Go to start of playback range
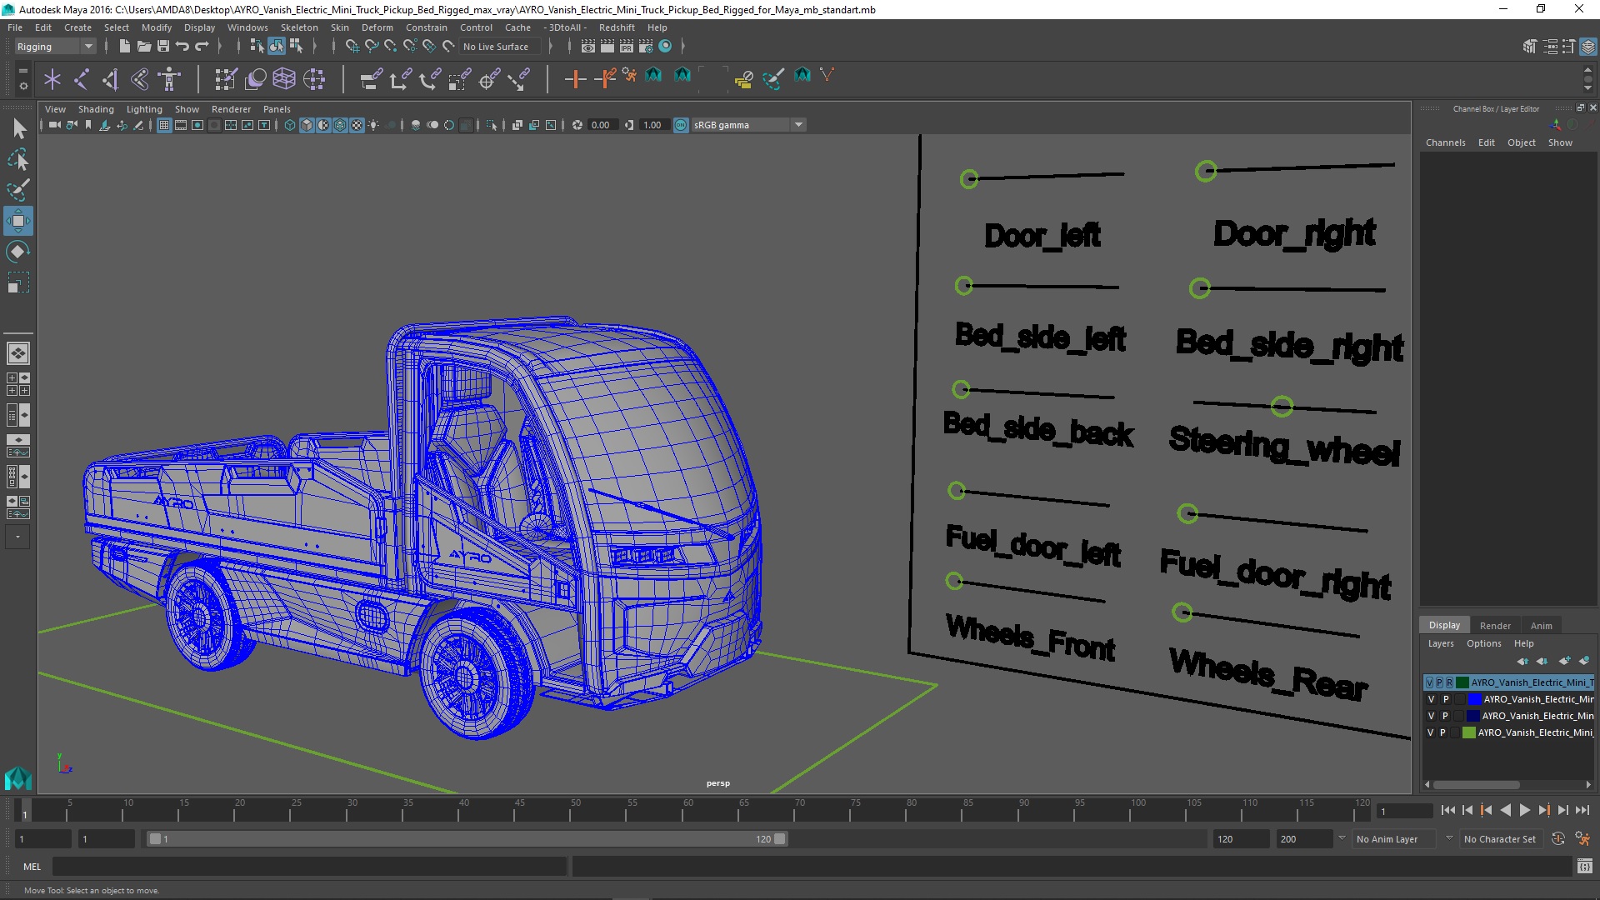The height and width of the screenshot is (900, 1600). (x=1447, y=810)
